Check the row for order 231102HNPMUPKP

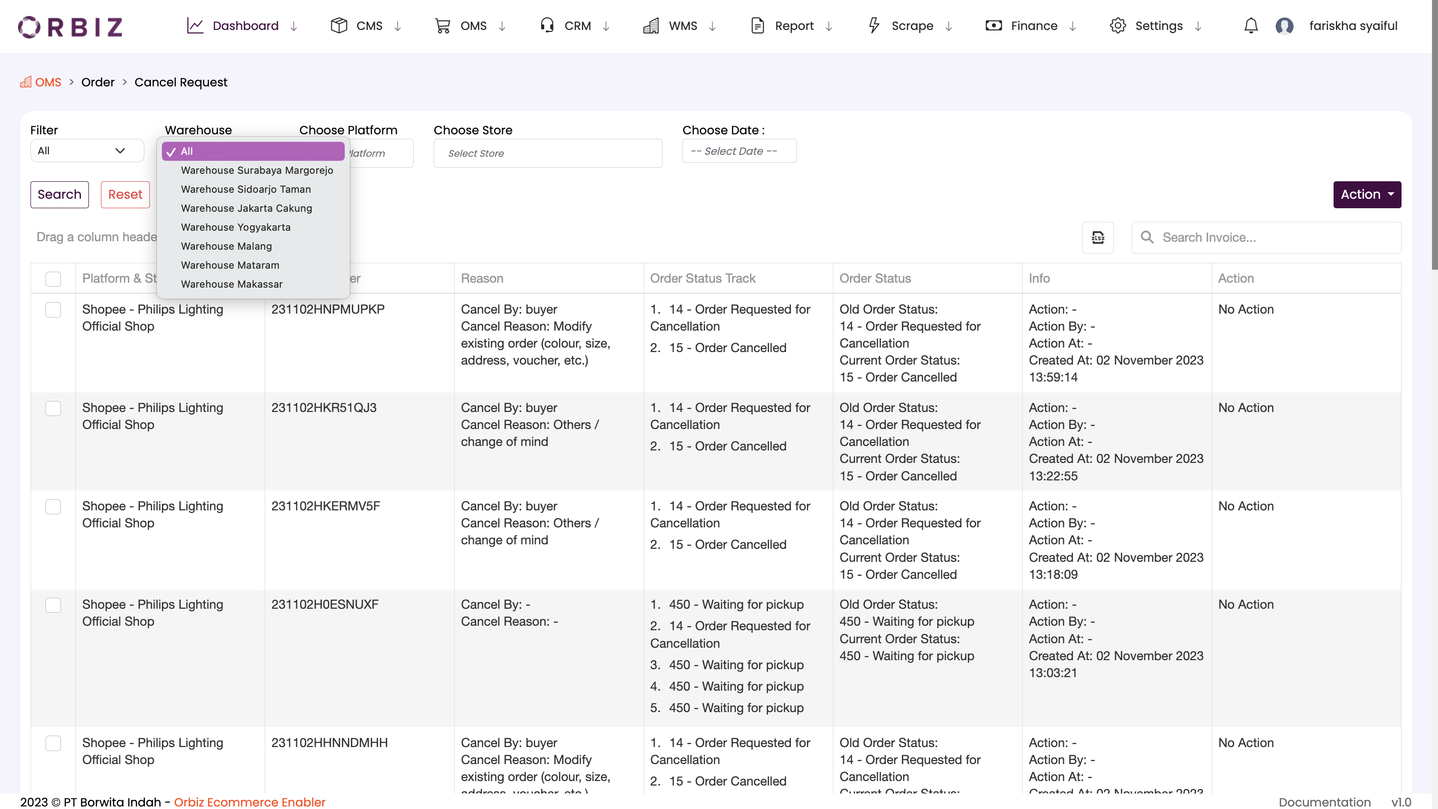[x=53, y=310]
